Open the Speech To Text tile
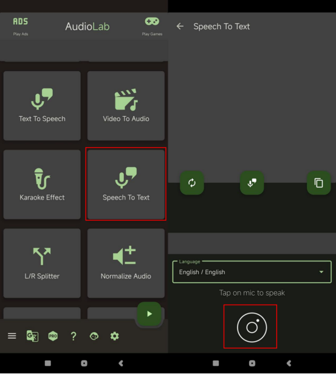This screenshot has width=336, height=374. point(126,184)
